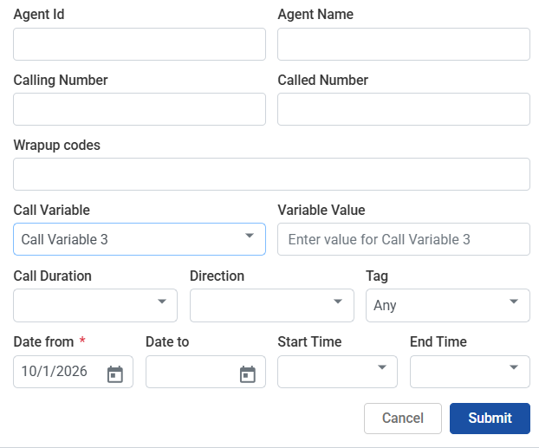Click the Variable Value text field
Viewport: 539px width, 448px height.
pos(404,239)
